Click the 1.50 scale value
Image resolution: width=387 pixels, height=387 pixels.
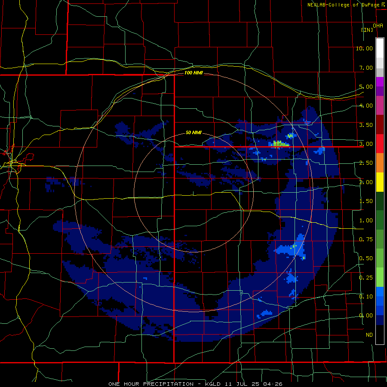[x=366, y=201]
